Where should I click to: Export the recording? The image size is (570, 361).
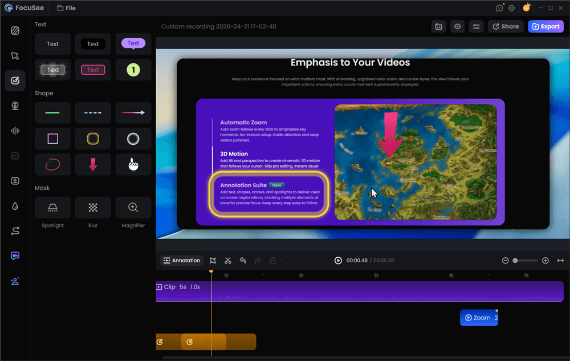pos(545,26)
